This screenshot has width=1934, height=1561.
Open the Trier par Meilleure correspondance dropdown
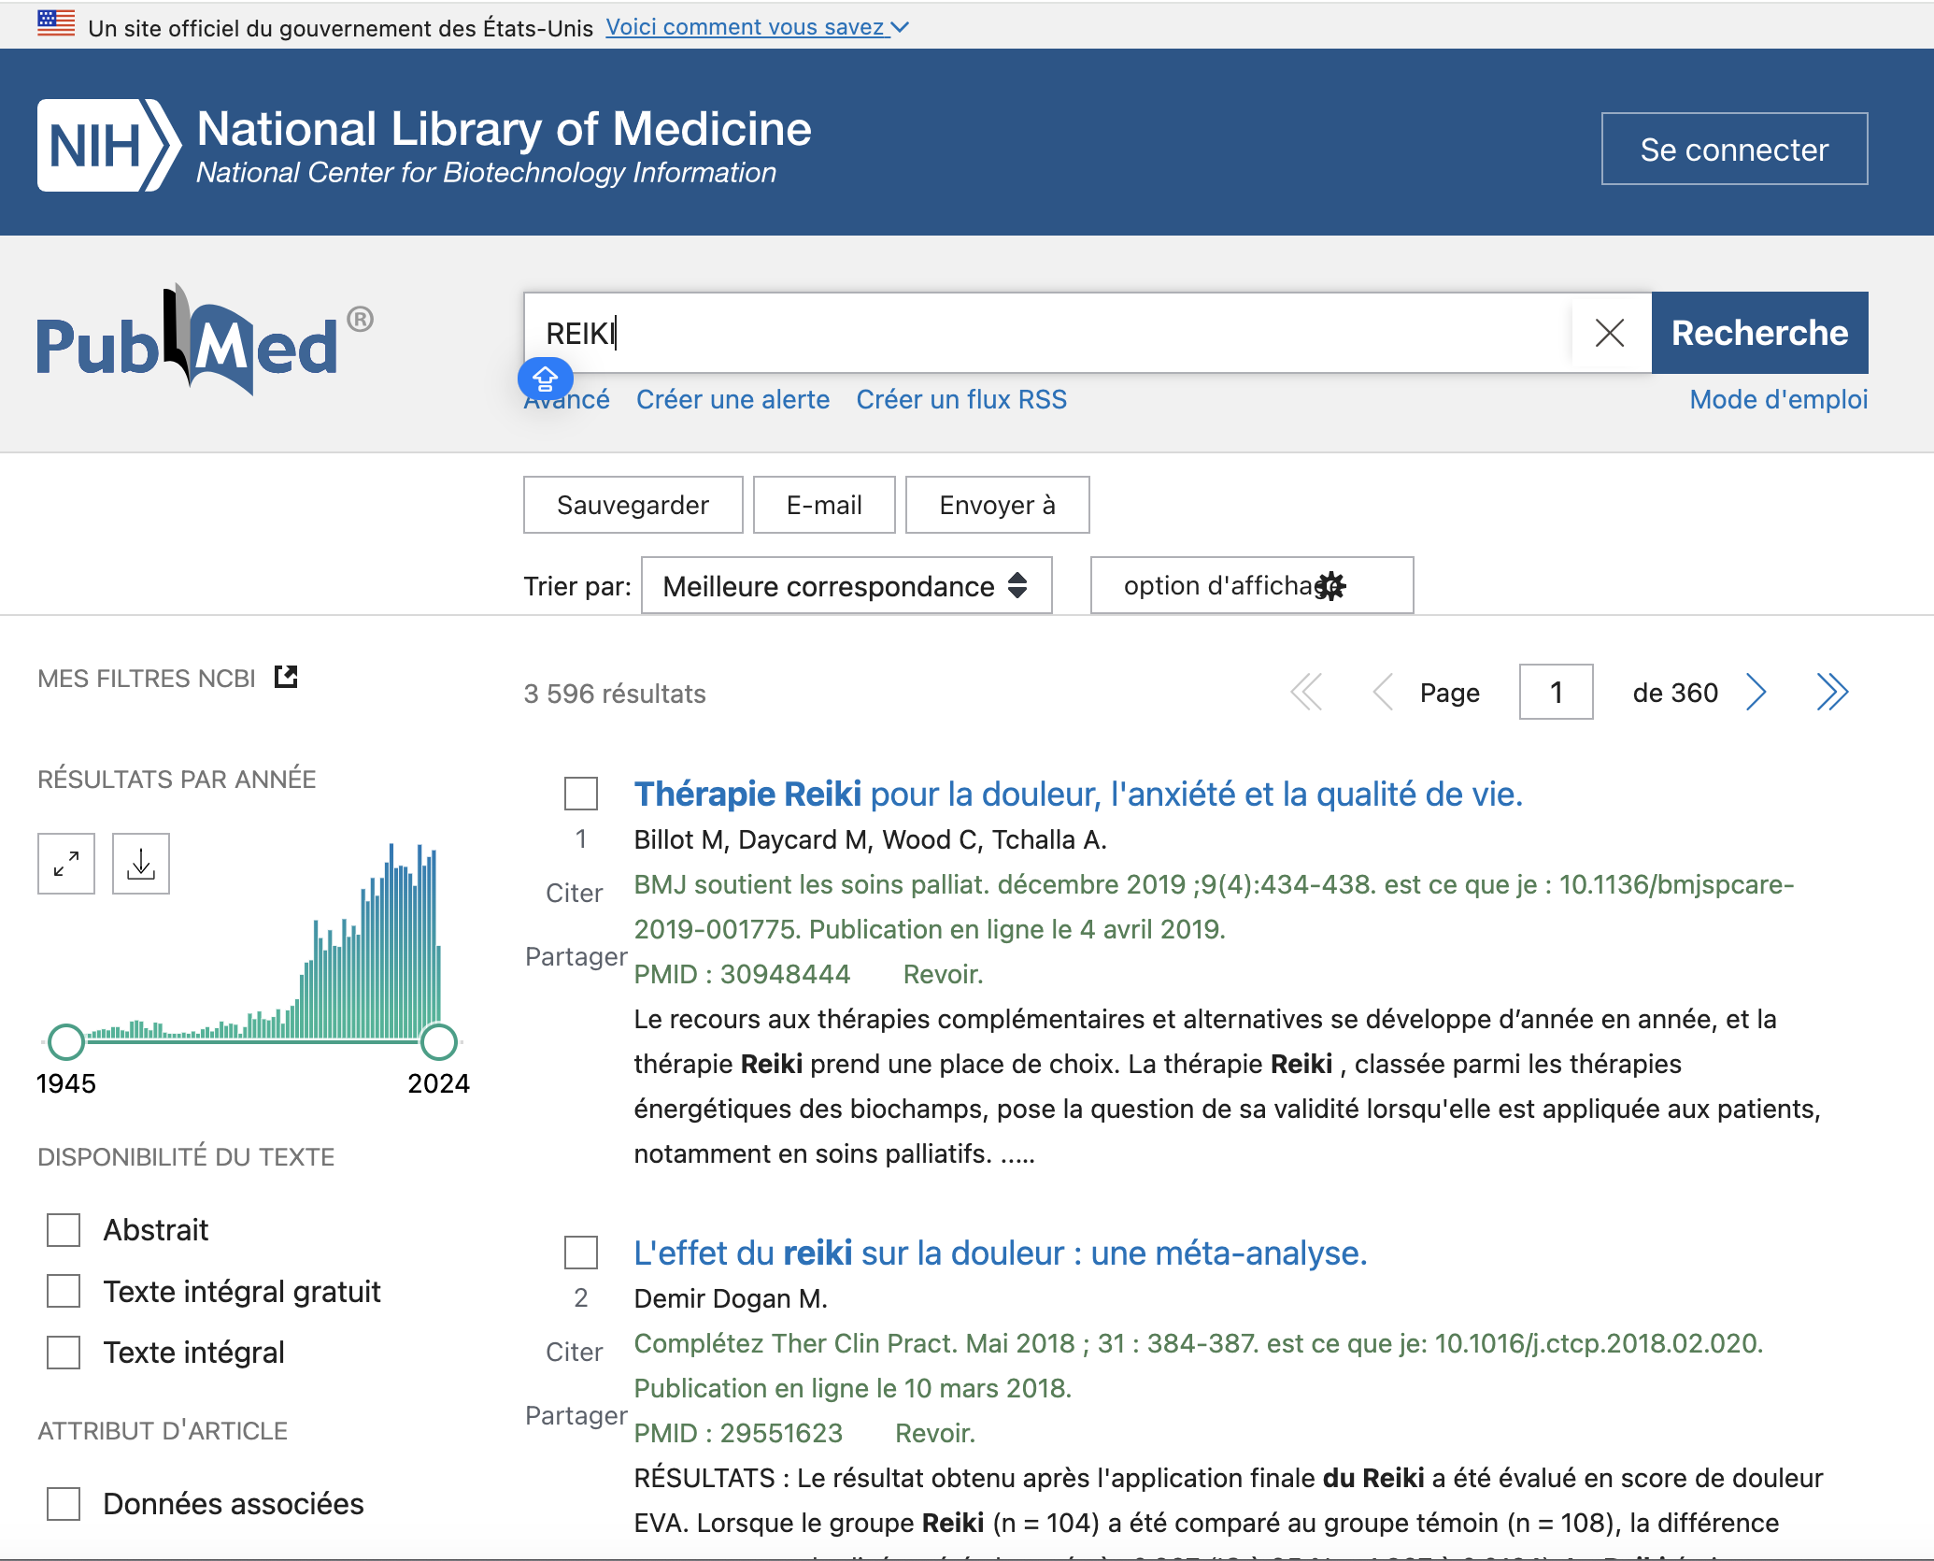pos(846,586)
